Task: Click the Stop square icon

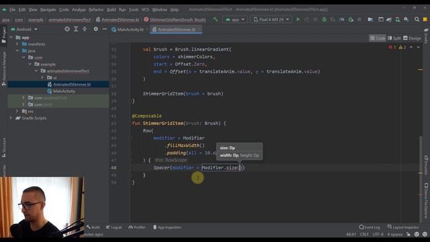Action: tap(359, 19)
